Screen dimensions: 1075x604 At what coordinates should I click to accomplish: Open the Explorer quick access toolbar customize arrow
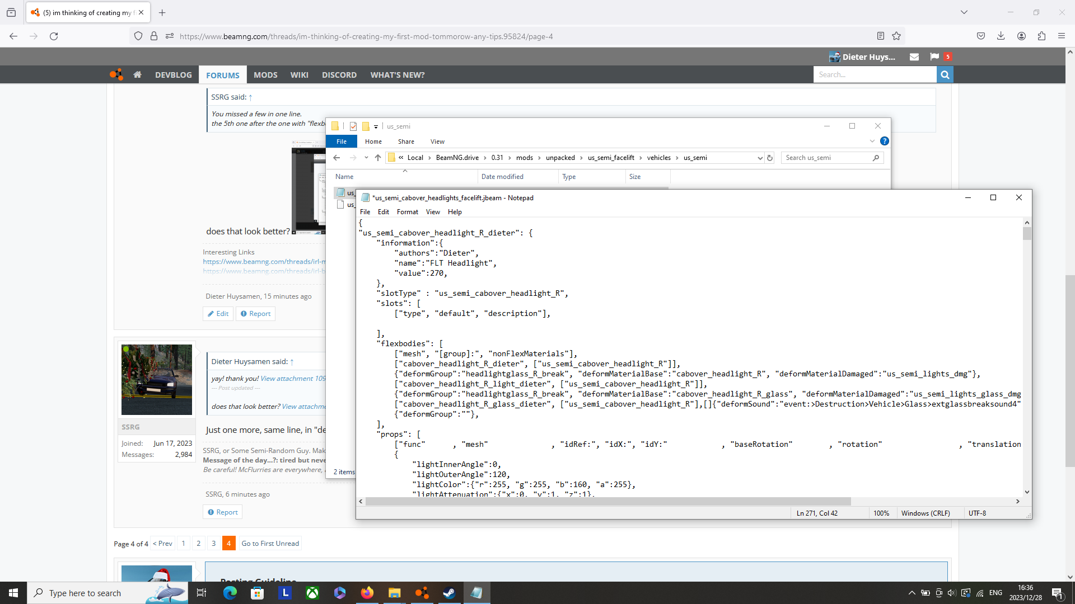click(376, 126)
